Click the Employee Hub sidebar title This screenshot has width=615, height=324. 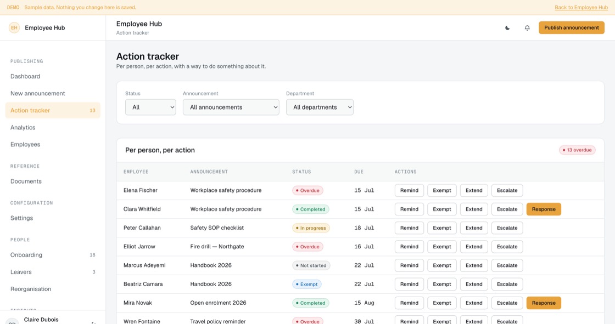tap(44, 28)
